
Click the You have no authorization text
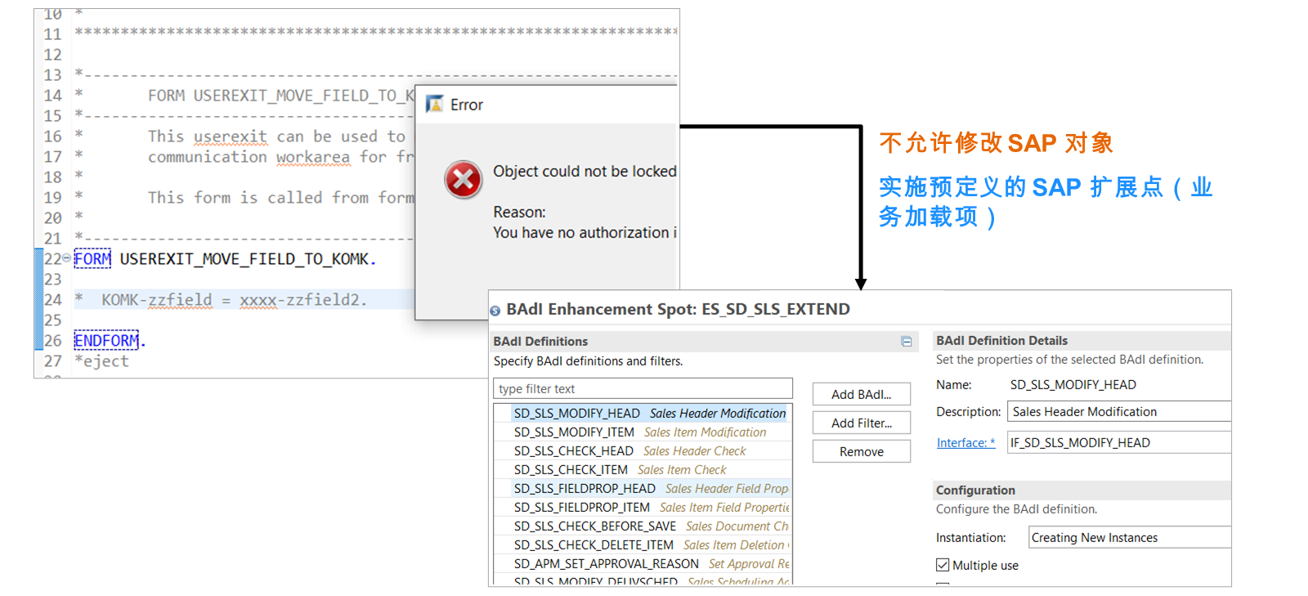[585, 232]
